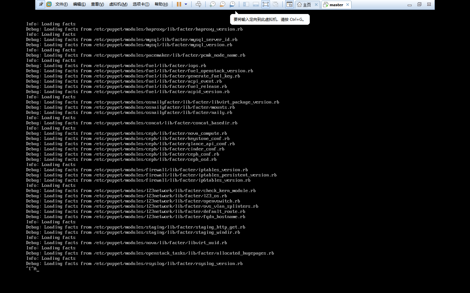Click the generate_fuel_key.rb debug line

(x=133, y=76)
